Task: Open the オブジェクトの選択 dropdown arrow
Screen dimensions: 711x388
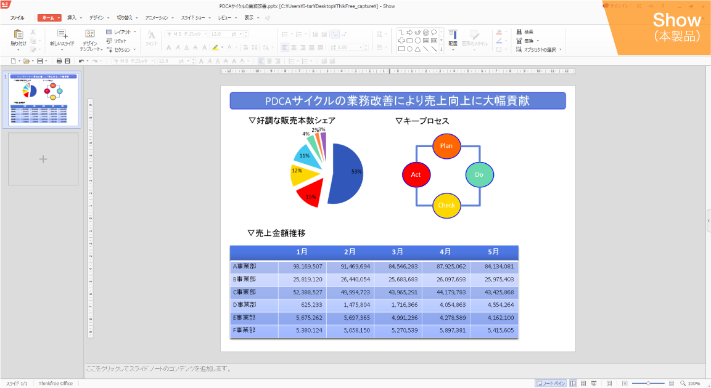Action: point(560,49)
